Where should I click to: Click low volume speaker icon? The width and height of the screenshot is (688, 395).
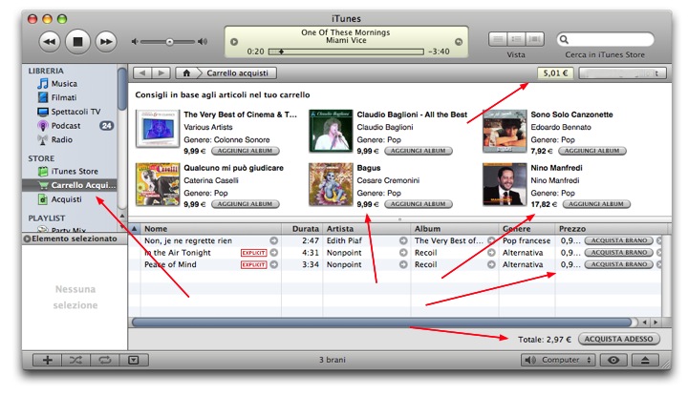click(x=135, y=42)
